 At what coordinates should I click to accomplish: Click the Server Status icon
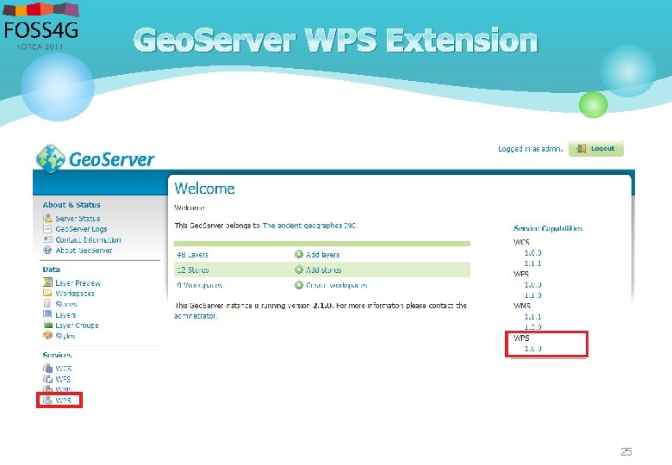[47, 218]
